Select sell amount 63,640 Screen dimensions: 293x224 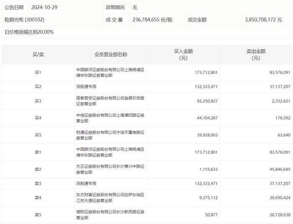pyautogui.click(x=284, y=135)
